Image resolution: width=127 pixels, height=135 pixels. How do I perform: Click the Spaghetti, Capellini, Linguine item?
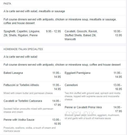(22, 33)
